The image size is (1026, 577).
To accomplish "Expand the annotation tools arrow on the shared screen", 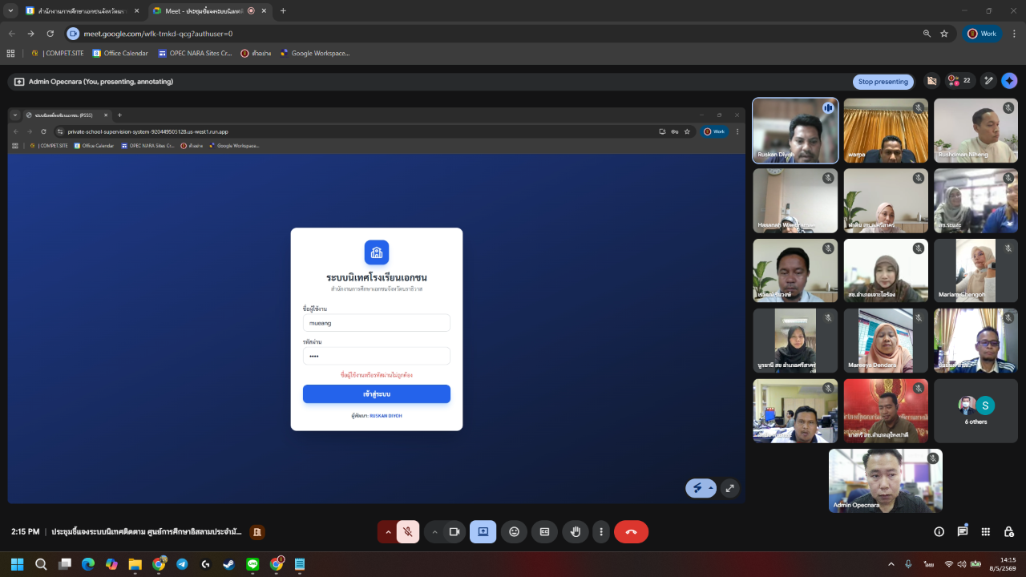I will coord(710,488).
